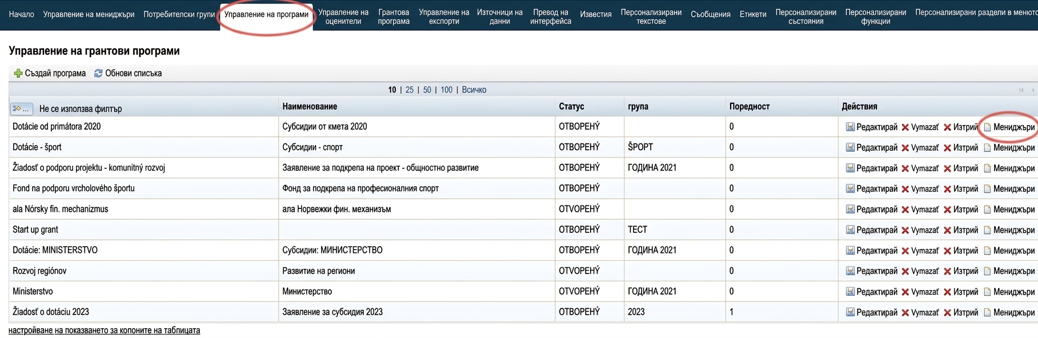The width and height of the screenshot is (1038, 338).
Task: Click red X Изтрий for Ministerstvo row
Action: click(947, 292)
